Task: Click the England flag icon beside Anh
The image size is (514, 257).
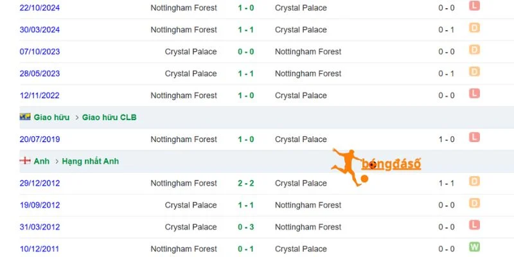Action: coord(25,161)
